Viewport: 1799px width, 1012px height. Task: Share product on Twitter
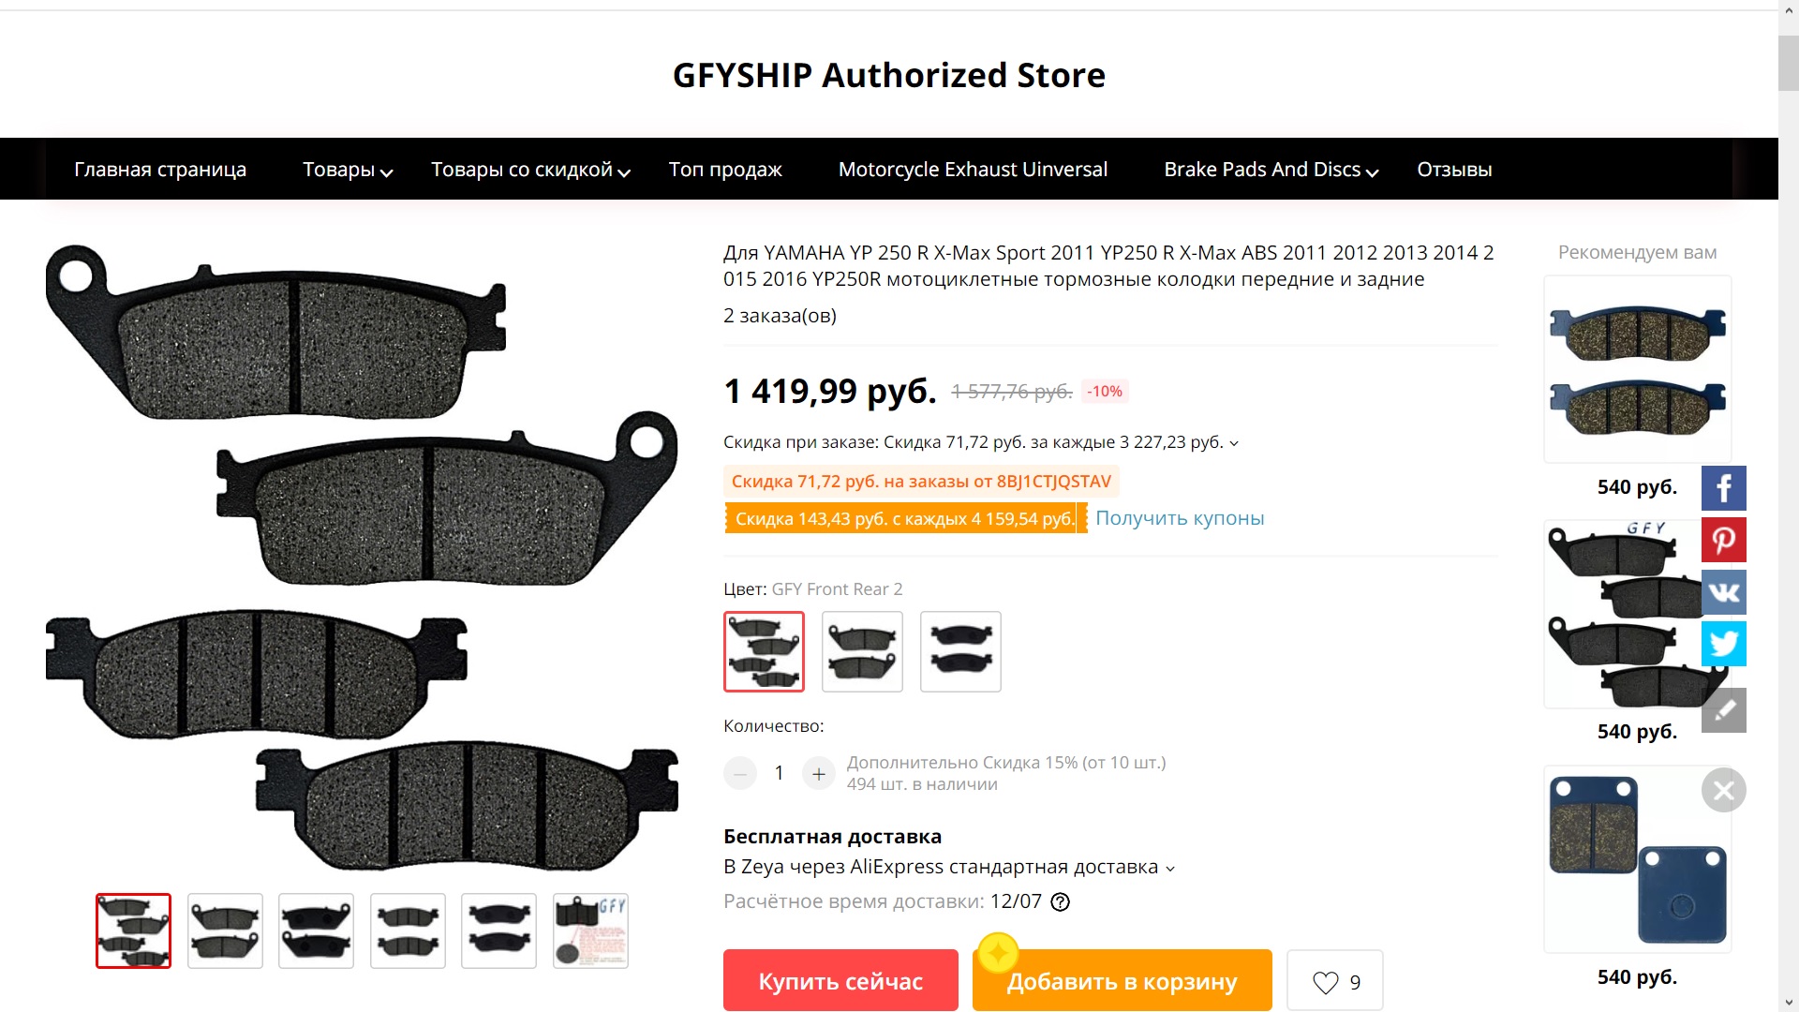pyautogui.click(x=1723, y=644)
